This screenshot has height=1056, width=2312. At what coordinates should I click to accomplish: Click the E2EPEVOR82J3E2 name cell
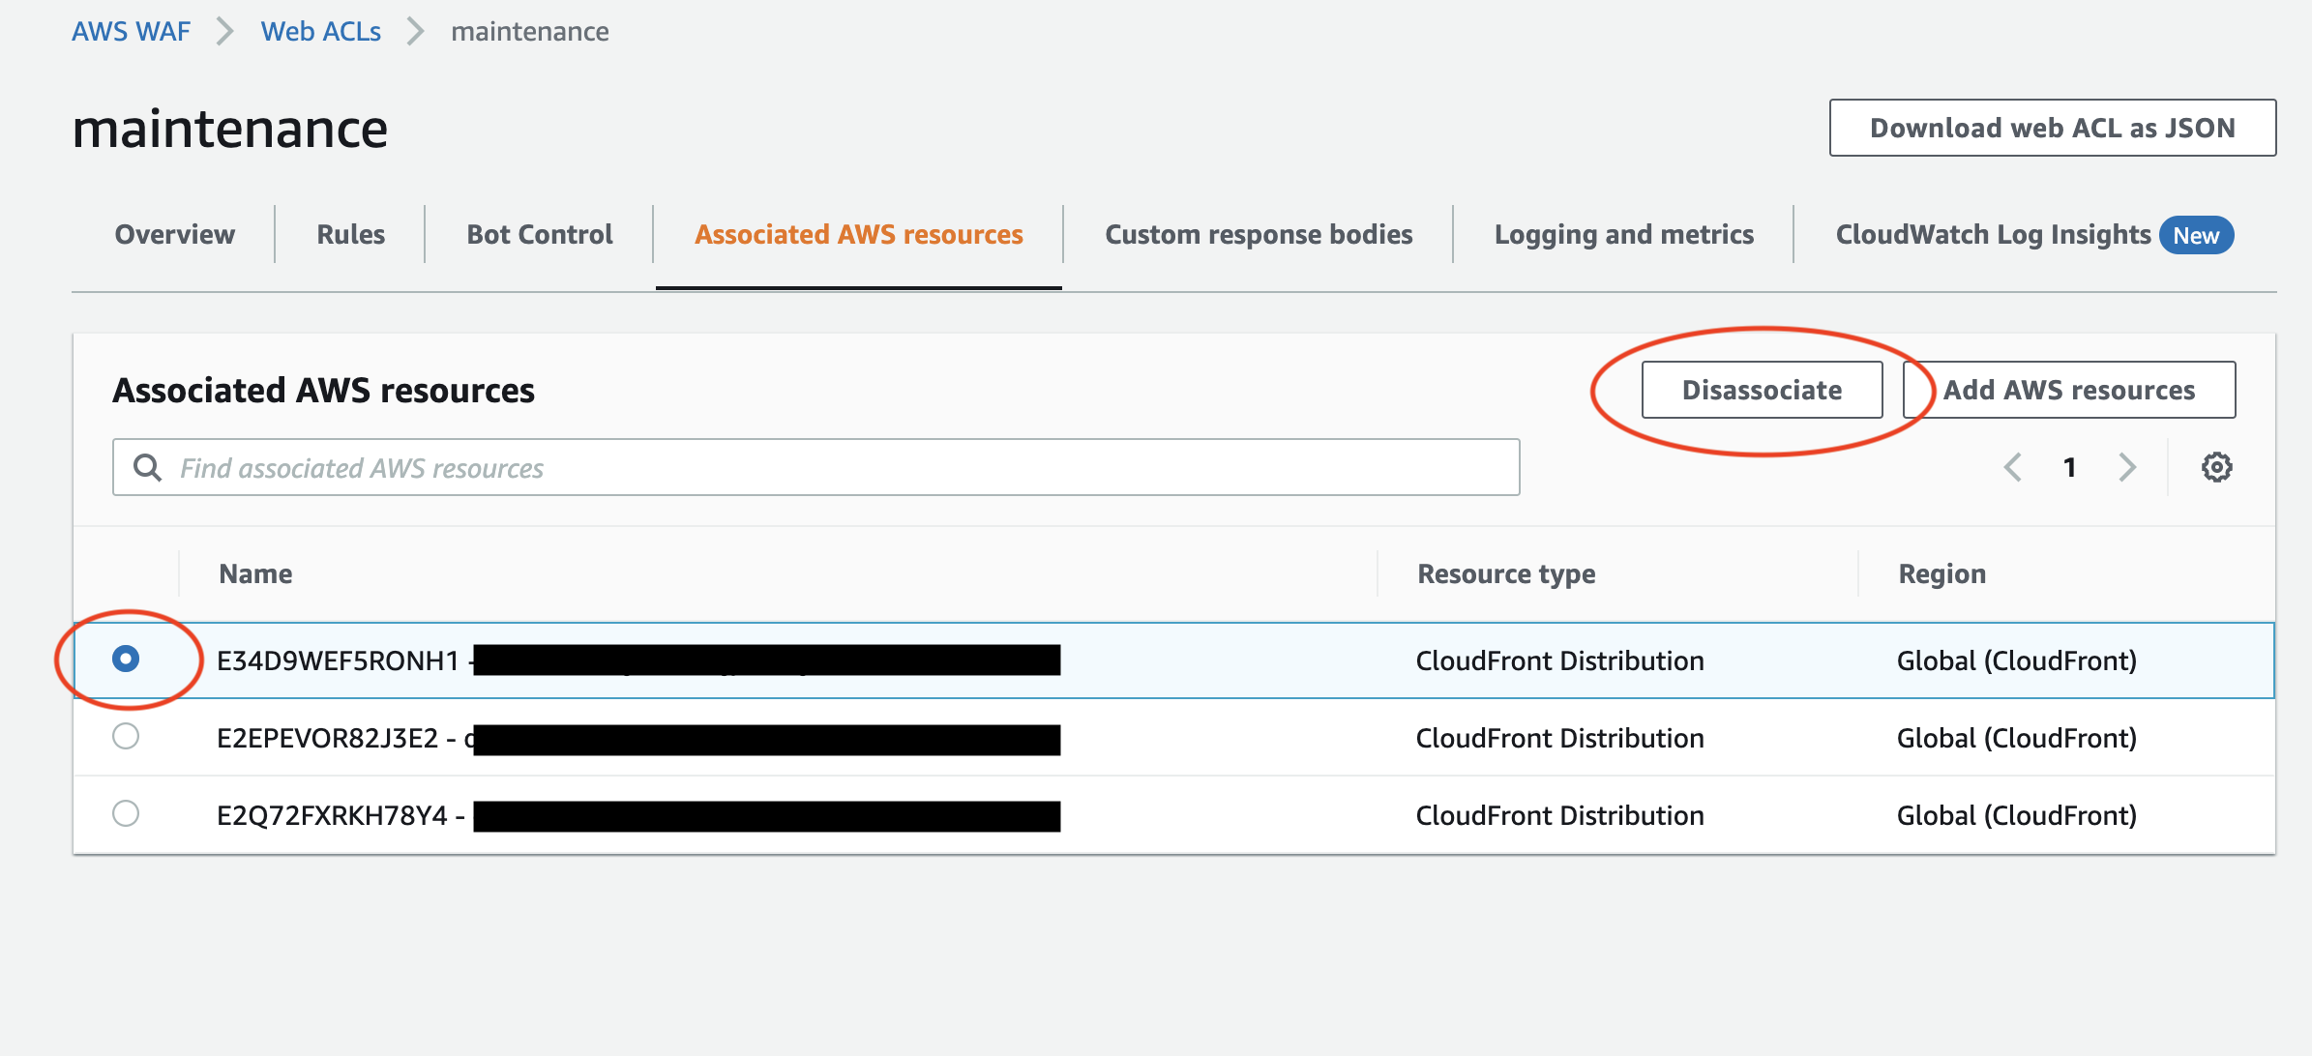coord(638,739)
